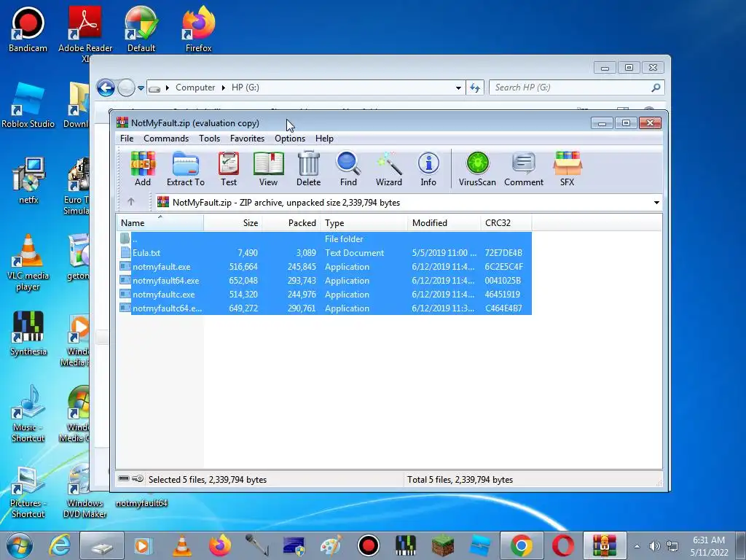The width and height of the screenshot is (746, 560).
Task: Click the Delete trash can icon
Action: (x=308, y=169)
